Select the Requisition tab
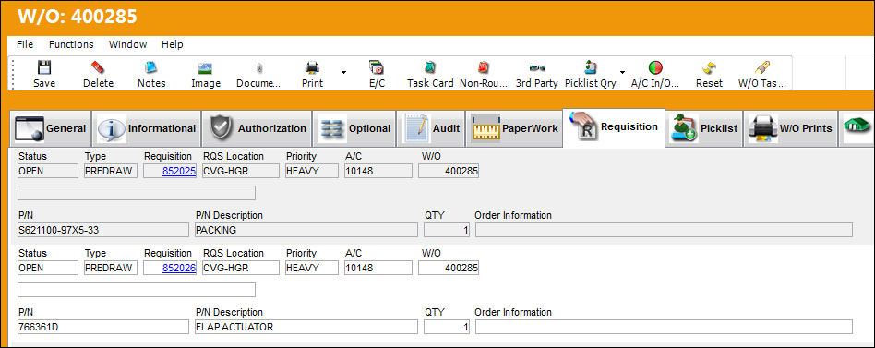This screenshot has width=875, height=348. (x=614, y=127)
